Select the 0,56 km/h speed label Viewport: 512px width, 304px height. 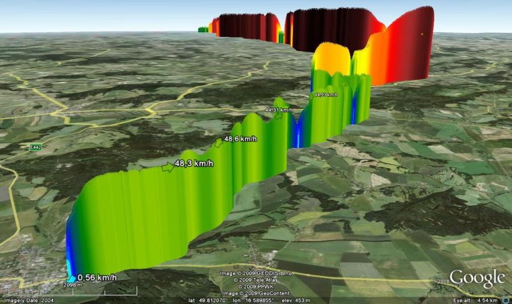(97, 278)
